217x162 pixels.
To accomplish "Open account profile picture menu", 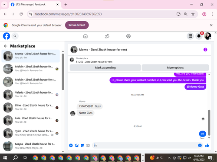I will (x=207, y=36).
